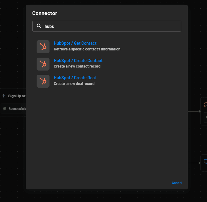Click the Connector dialog heading

45,13
